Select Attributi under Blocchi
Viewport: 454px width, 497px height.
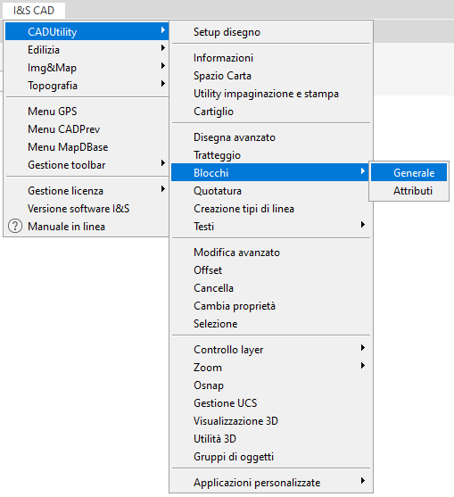click(x=409, y=191)
